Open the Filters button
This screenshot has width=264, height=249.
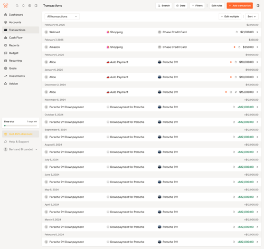[x=197, y=6]
